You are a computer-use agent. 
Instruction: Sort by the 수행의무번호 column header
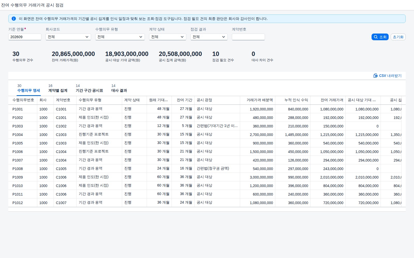[x=23, y=100]
